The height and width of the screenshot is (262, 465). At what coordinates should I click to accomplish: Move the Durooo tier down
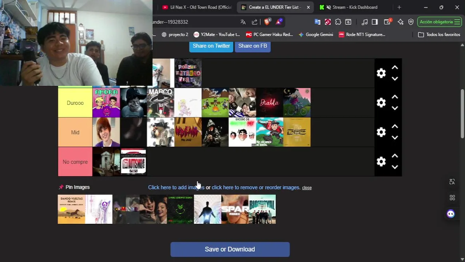pos(395,108)
